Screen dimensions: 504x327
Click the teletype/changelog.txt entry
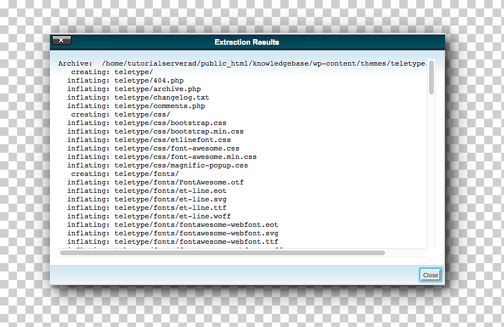(138, 97)
